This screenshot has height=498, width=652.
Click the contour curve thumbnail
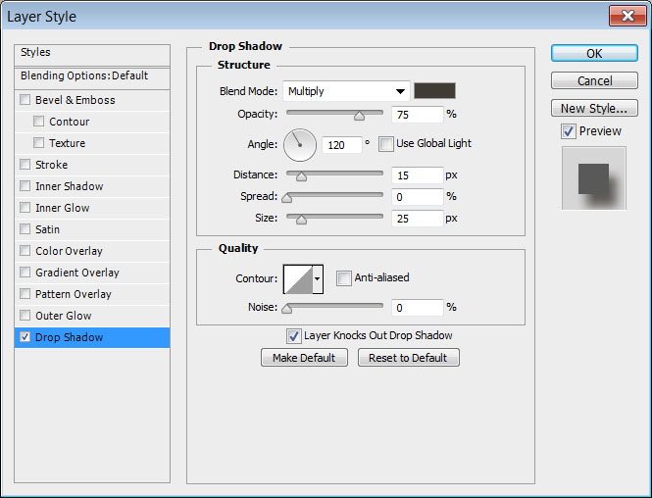(297, 278)
